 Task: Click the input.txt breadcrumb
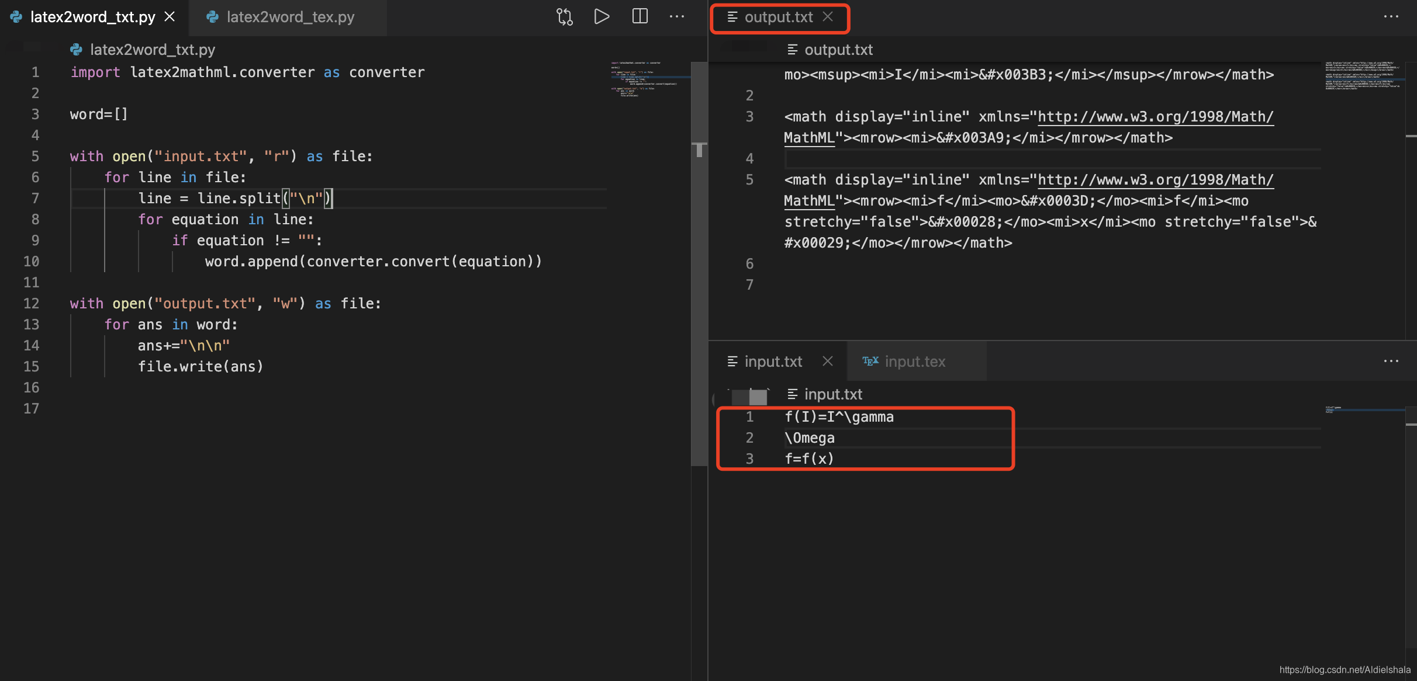click(833, 394)
